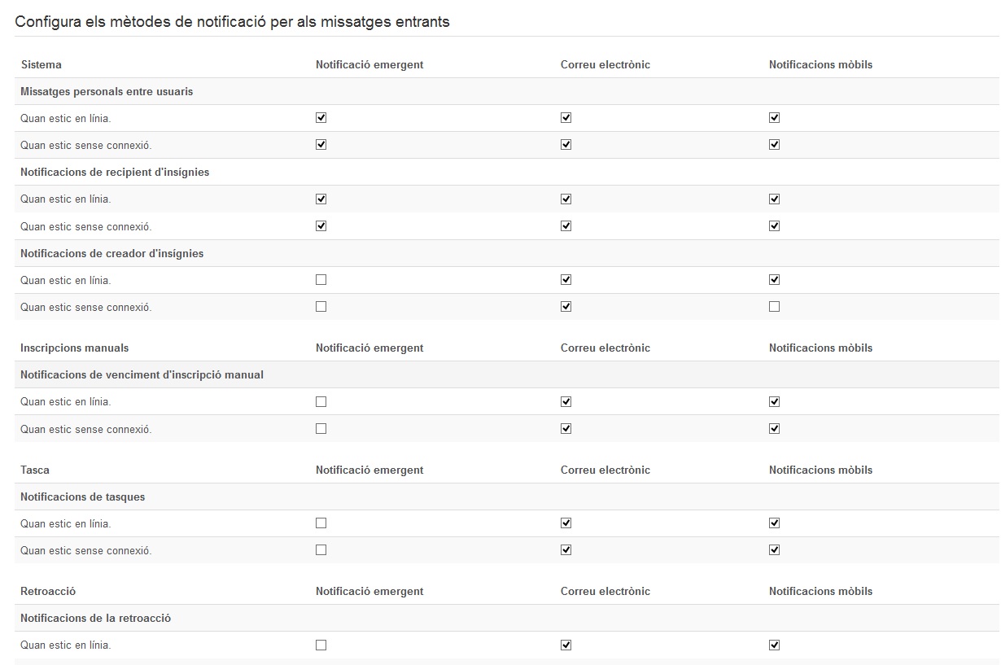Screen dimensions: 1001x665
Task: Enable badge creator offline popup notification checkbox
Action: click(321, 307)
